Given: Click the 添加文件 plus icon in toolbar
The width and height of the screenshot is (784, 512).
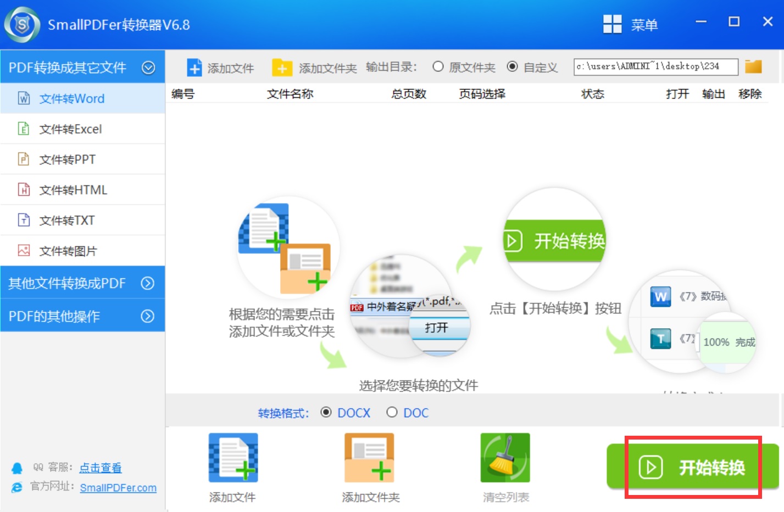Looking at the screenshot, I should coord(194,67).
